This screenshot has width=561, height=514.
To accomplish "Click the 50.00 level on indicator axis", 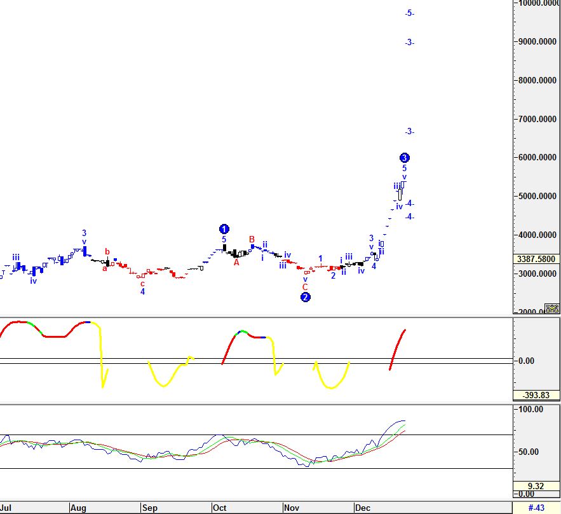I will [x=532, y=452].
